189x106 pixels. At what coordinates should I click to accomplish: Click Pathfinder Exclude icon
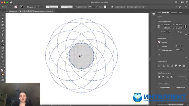(x=172, y=77)
